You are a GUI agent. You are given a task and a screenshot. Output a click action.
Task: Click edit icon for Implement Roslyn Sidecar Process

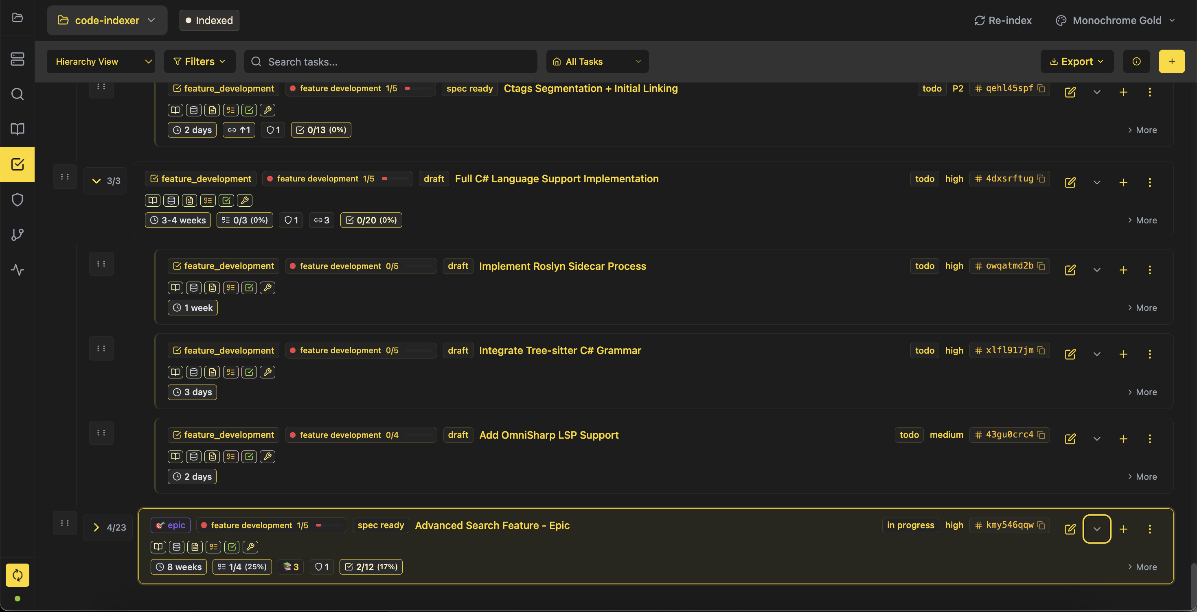[1070, 270]
